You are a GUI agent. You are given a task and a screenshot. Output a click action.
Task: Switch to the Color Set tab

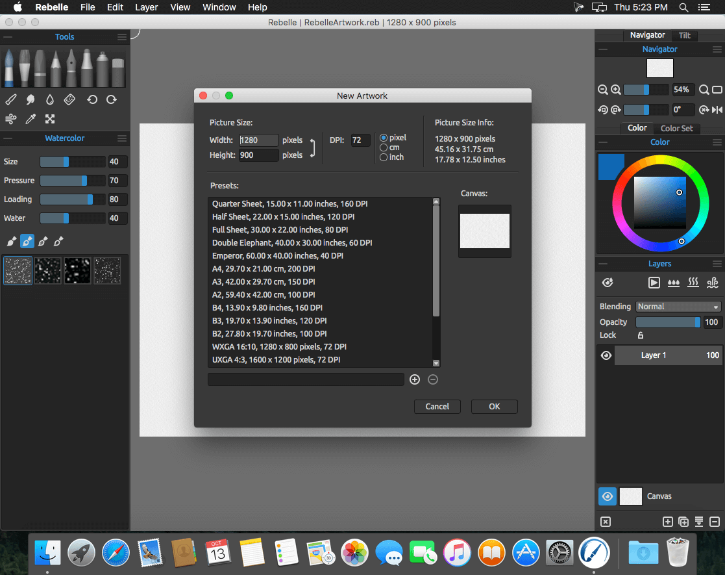coord(676,129)
